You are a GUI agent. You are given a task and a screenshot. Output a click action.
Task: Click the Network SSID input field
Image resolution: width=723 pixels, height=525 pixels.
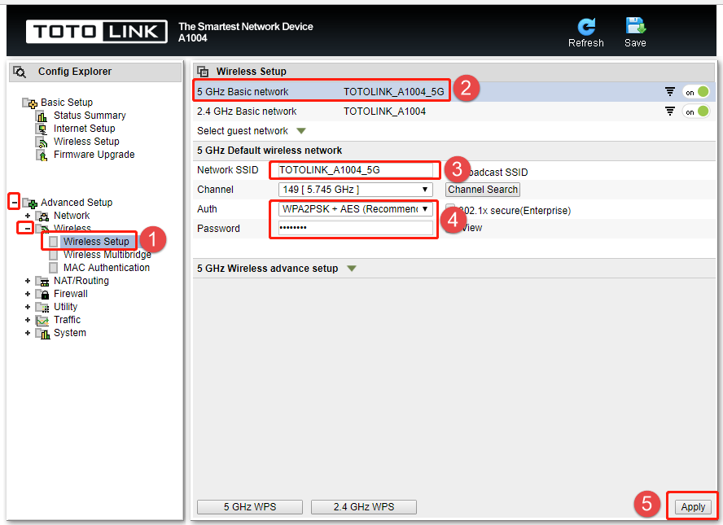point(355,170)
